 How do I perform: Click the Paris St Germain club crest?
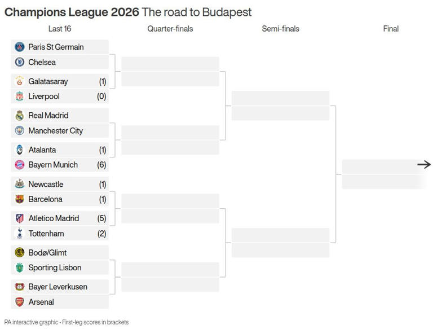coord(20,47)
